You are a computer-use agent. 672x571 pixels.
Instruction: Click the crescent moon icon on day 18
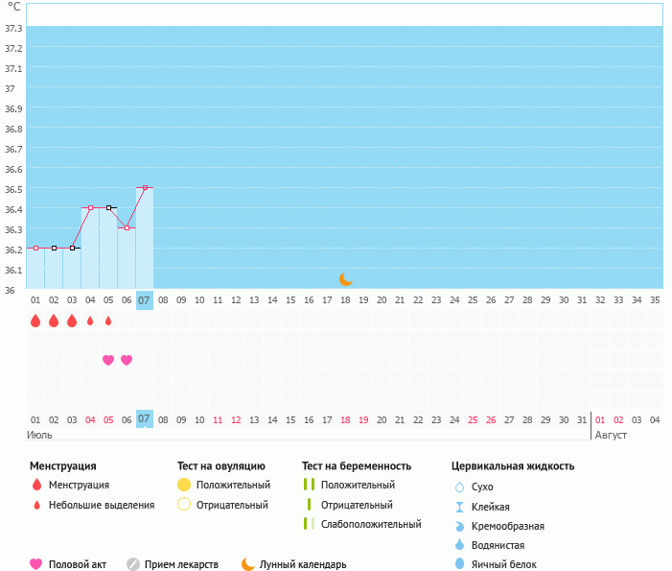click(x=346, y=279)
